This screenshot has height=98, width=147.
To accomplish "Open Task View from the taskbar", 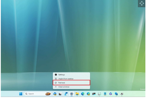I will 60,94.
